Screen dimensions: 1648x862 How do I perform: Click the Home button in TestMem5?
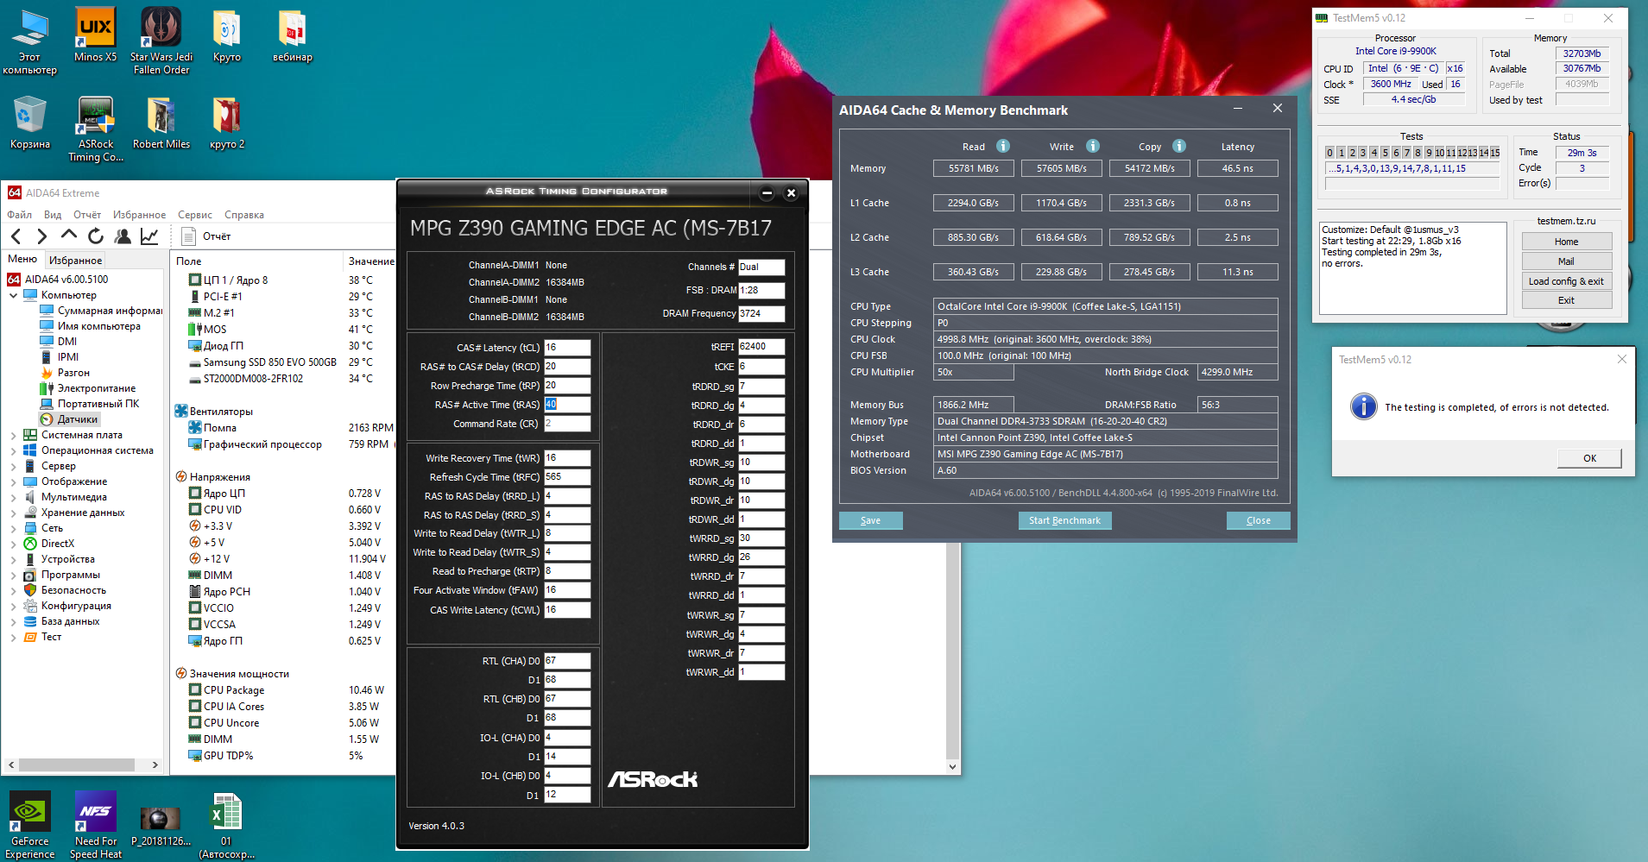pyautogui.click(x=1566, y=242)
